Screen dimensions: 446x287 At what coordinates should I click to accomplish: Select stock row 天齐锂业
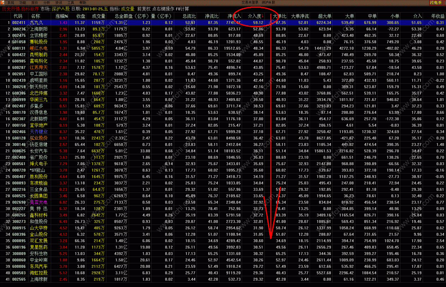(223, 131)
